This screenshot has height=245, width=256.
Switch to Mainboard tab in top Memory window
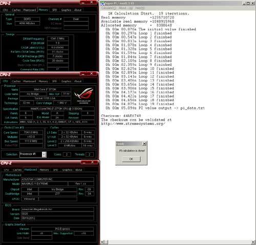pos(30,10)
